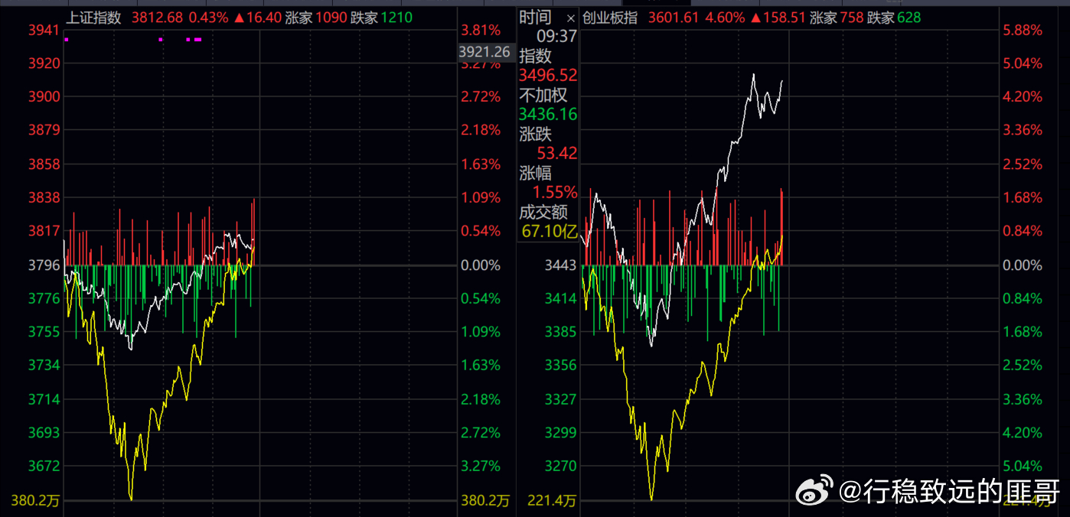Click the 3714 price axis label
The width and height of the screenshot is (1070, 517).
(44, 398)
